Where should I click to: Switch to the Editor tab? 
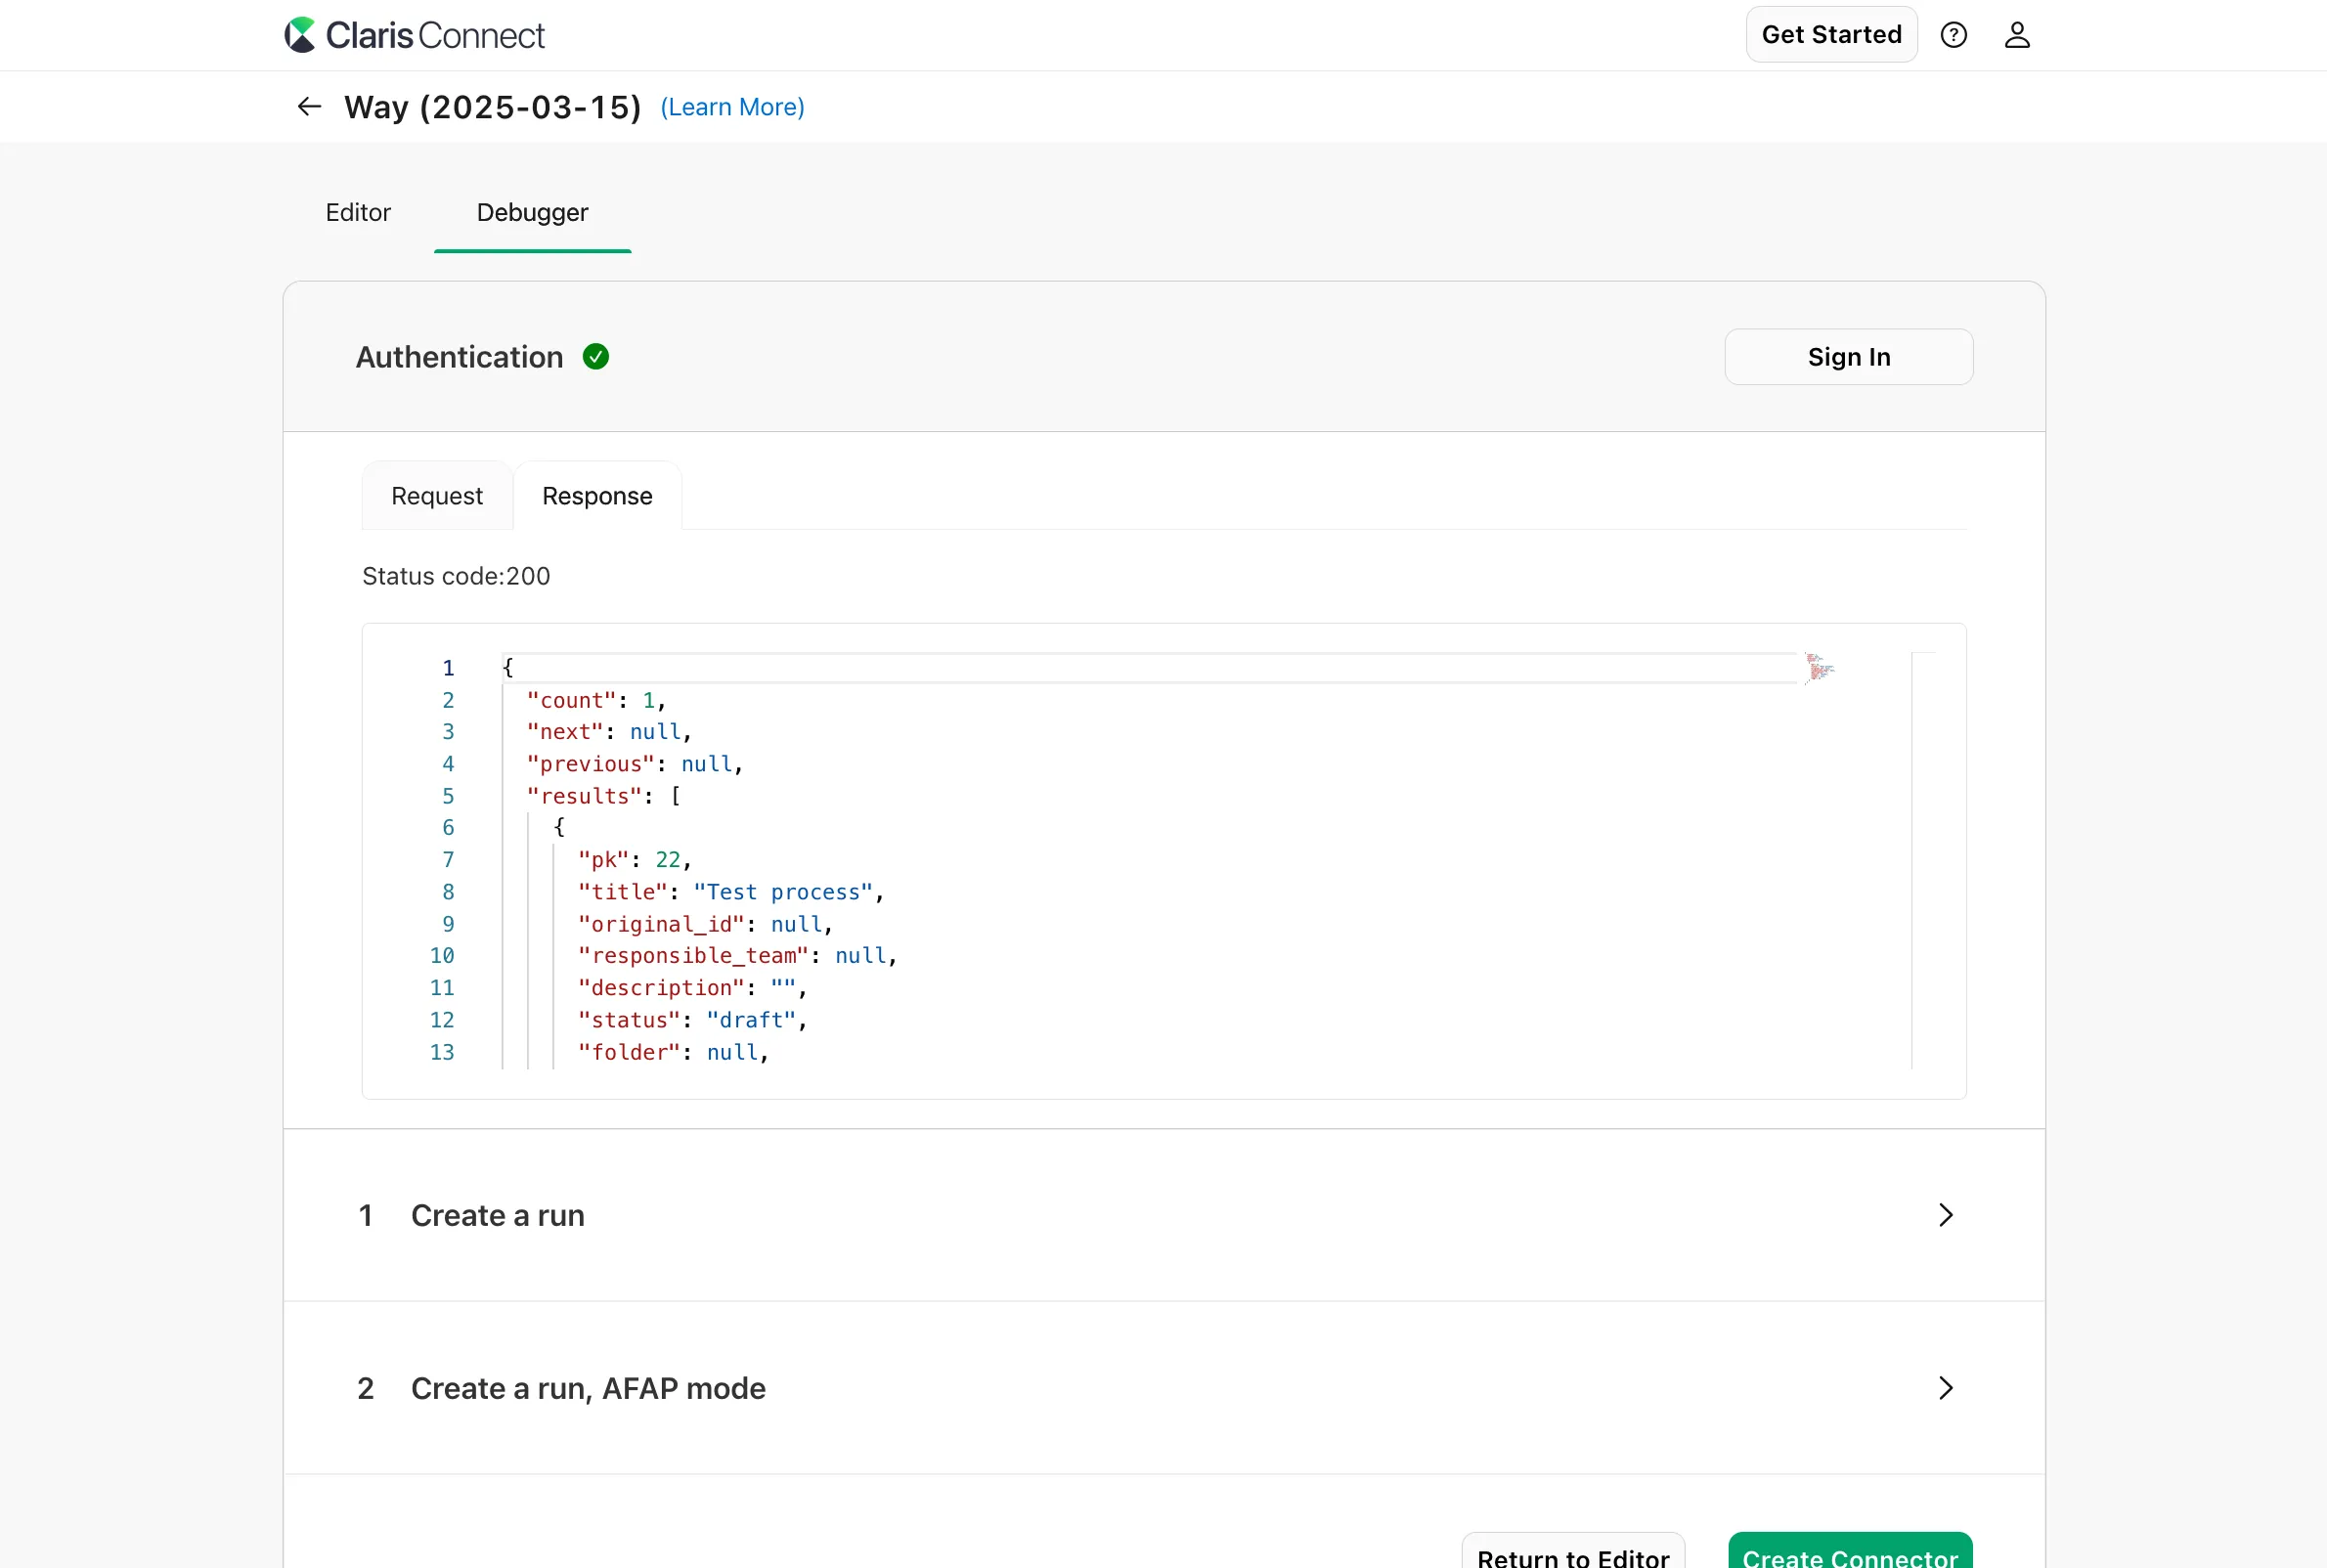358,212
